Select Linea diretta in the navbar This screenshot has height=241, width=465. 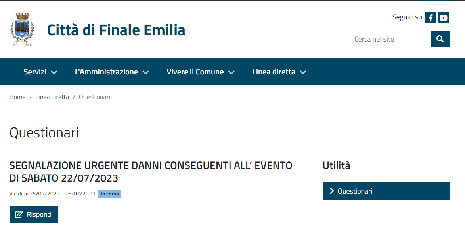pyautogui.click(x=274, y=72)
